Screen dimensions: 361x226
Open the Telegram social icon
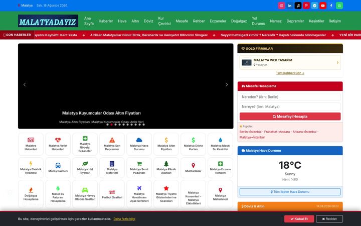point(314,6)
